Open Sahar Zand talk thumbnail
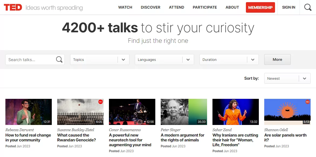Image resolution: width=316 pixels, height=157 pixels. tap(236, 112)
